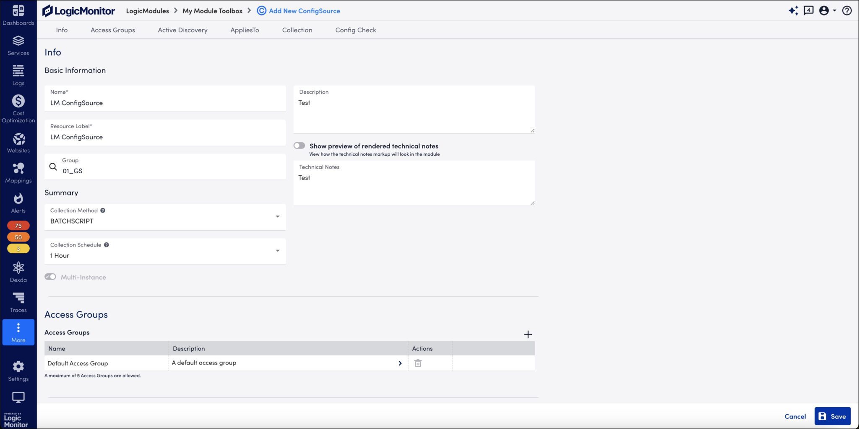Toggle Show preview of rendered technical notes
Screen dimensions: 859x429
coord(299,146)
